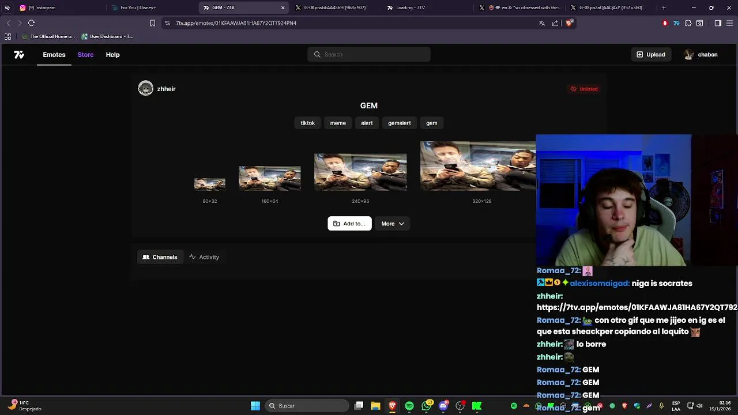This screenshot has height=415, width=738.
Task: Select the alert tag
Action: tap(367, 123)
